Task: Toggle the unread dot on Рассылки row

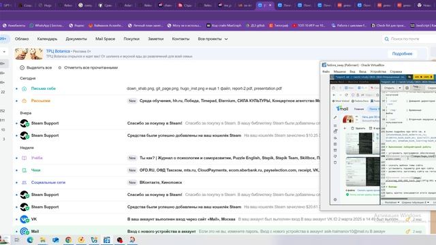Action: [x=16, y=101]
